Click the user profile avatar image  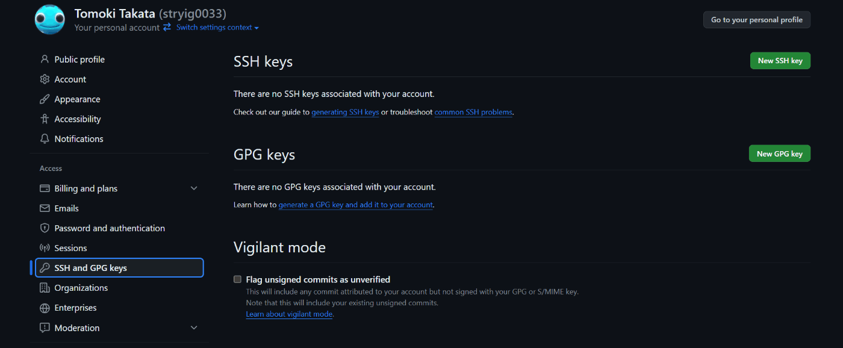(50, 19)
